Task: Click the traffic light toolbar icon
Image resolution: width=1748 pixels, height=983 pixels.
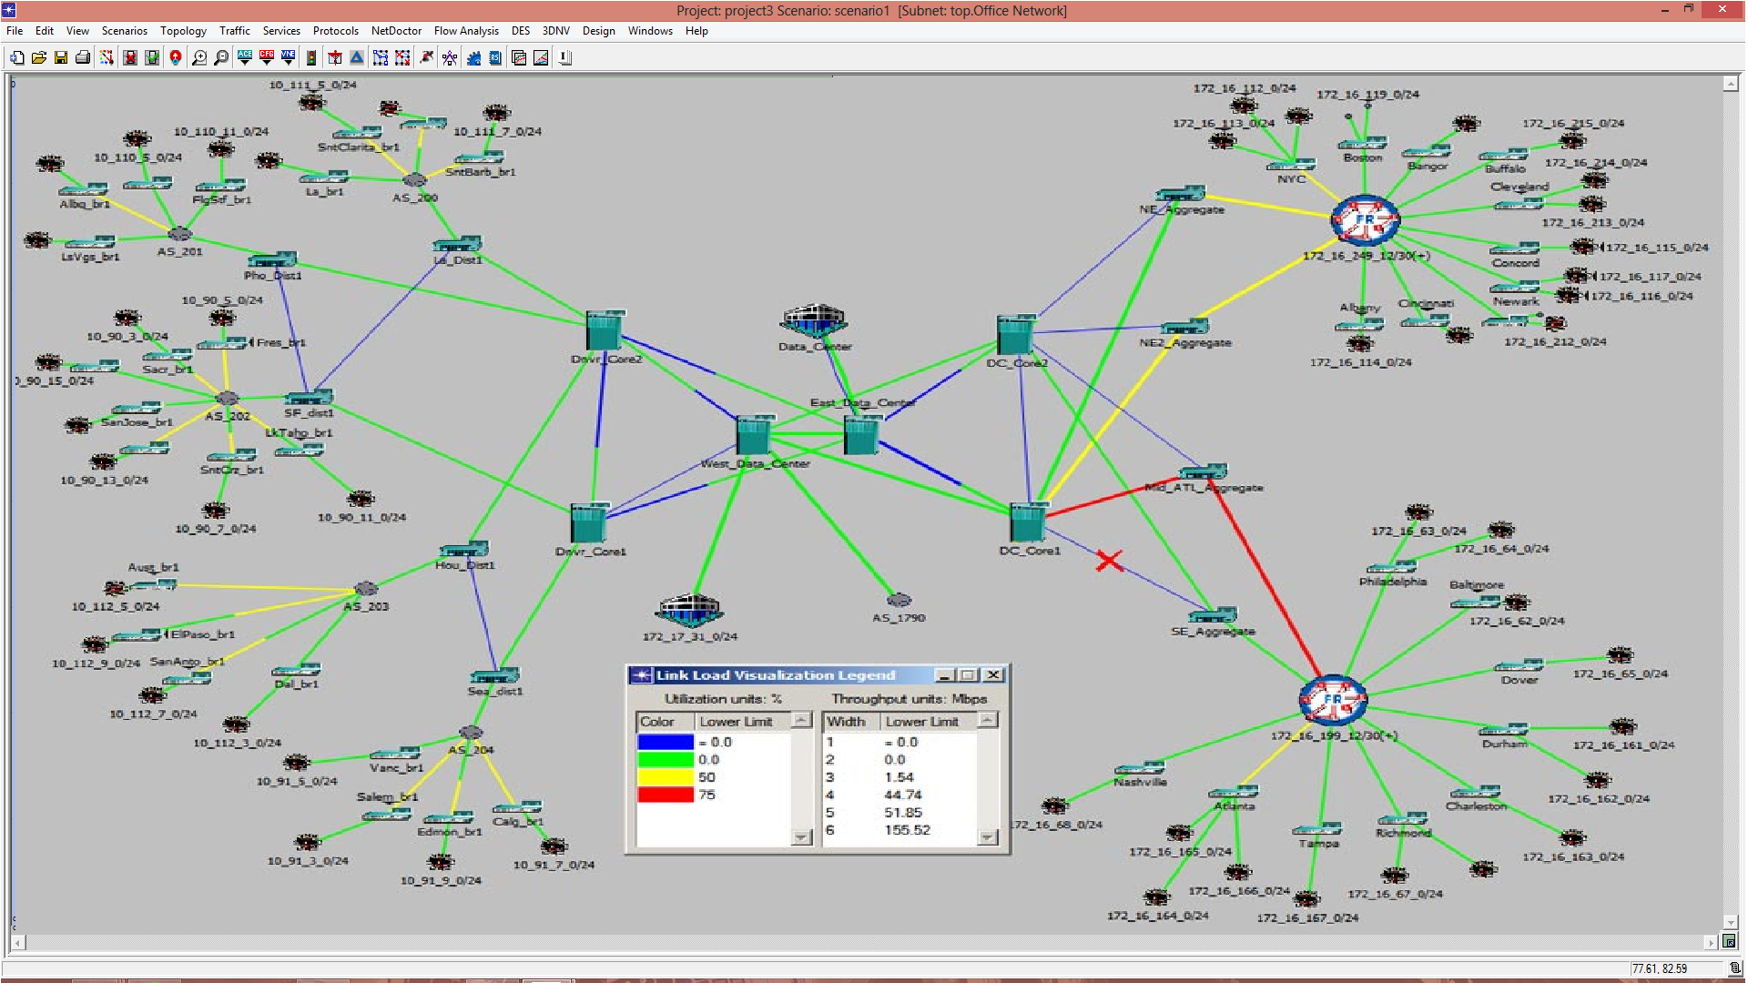Action: (x=311, y=57)
